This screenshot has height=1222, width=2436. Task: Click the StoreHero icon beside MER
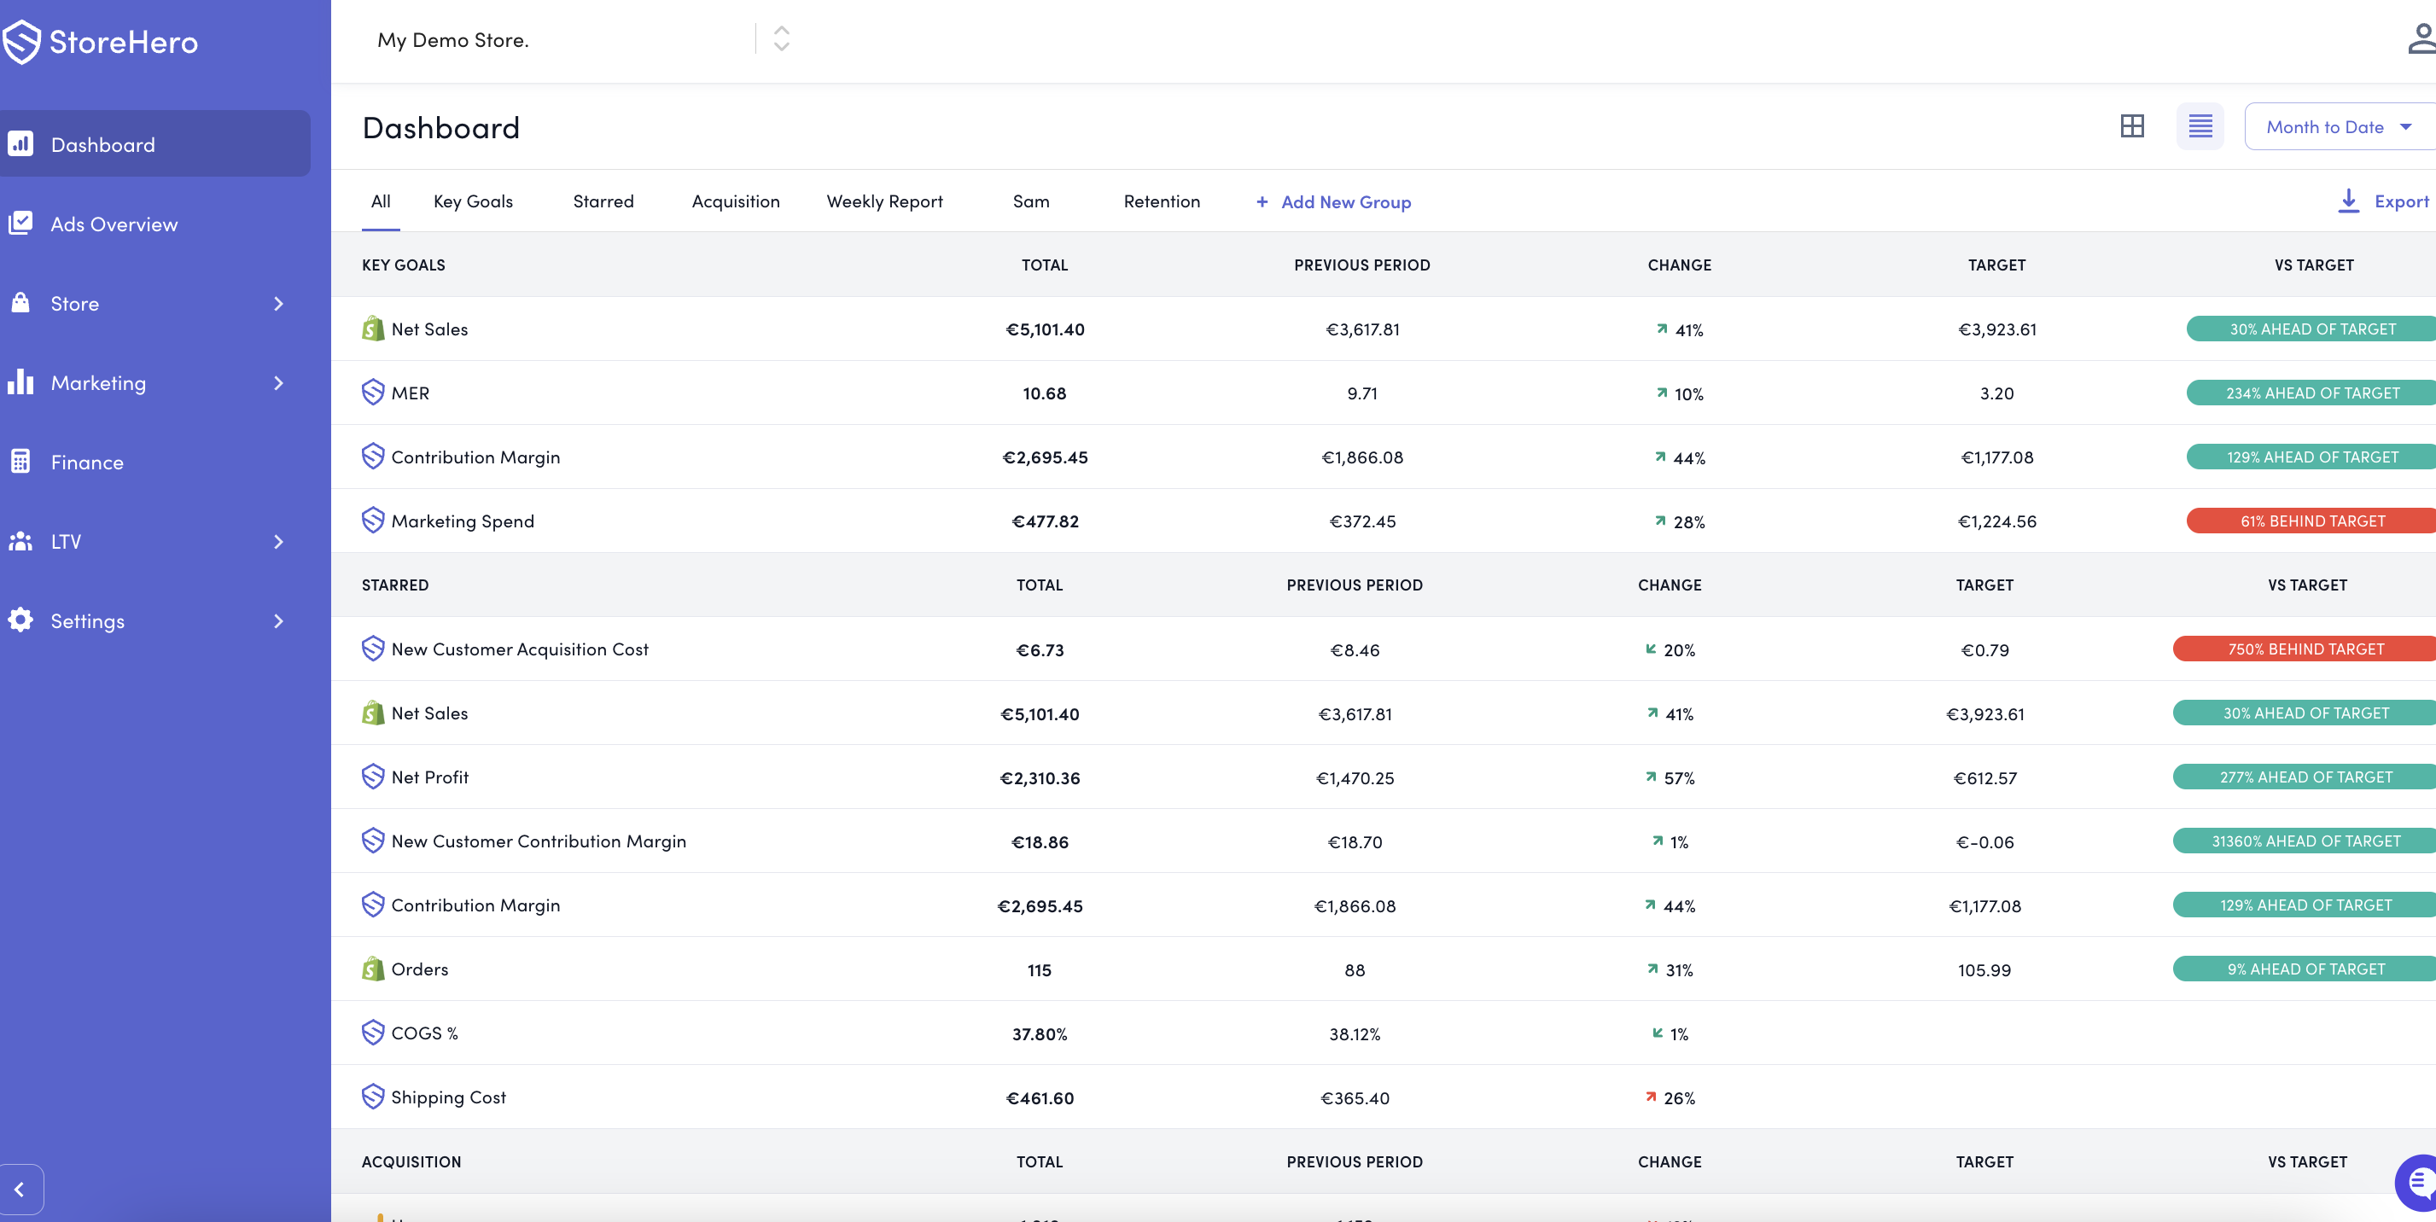click(374, 393)
